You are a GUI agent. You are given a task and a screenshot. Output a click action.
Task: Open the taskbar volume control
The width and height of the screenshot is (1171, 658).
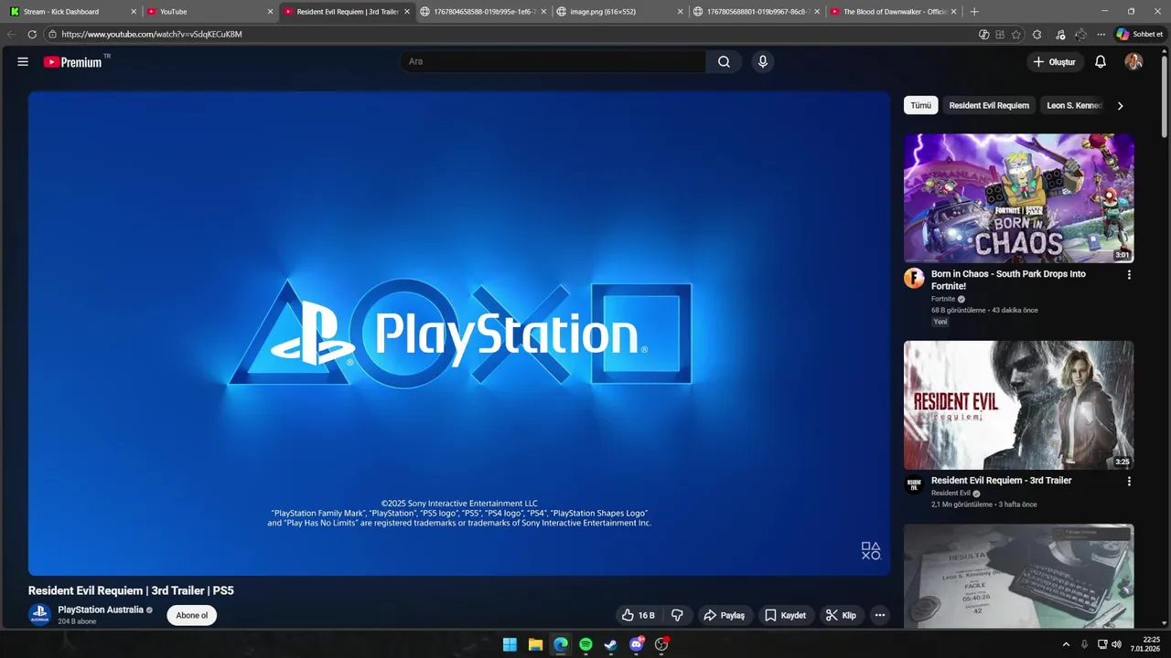[x=1116, y=644]
